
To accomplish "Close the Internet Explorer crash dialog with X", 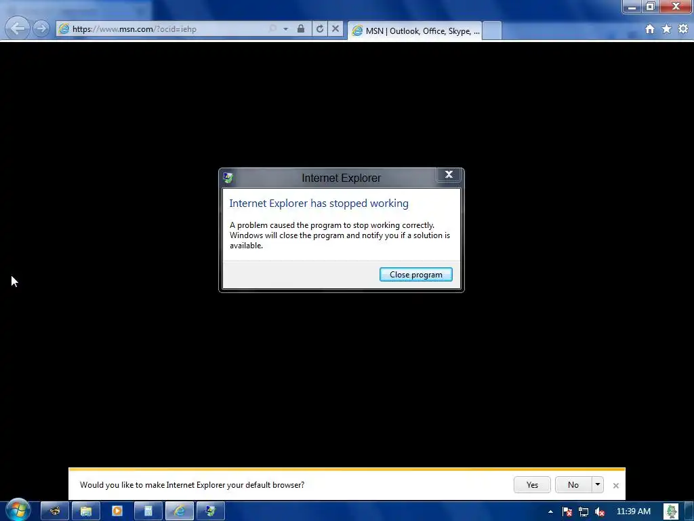I will coord(449,174).
